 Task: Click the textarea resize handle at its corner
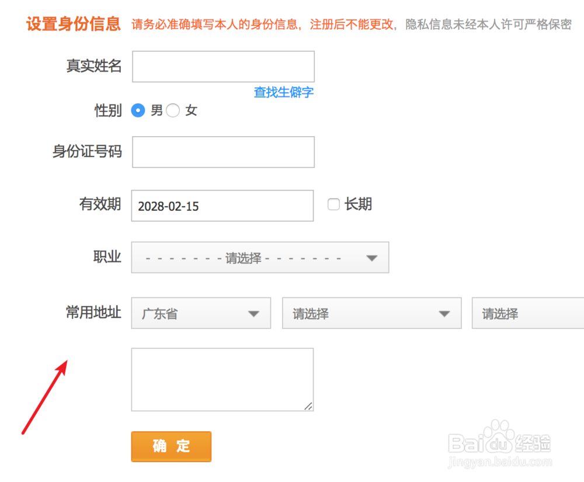pos(309,407)
